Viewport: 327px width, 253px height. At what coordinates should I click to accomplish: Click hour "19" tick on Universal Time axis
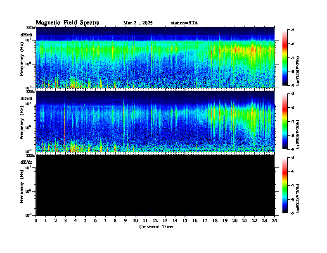tap(225, 221)
